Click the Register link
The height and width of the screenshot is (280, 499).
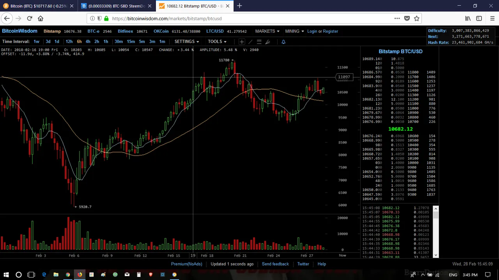(331, 31)
